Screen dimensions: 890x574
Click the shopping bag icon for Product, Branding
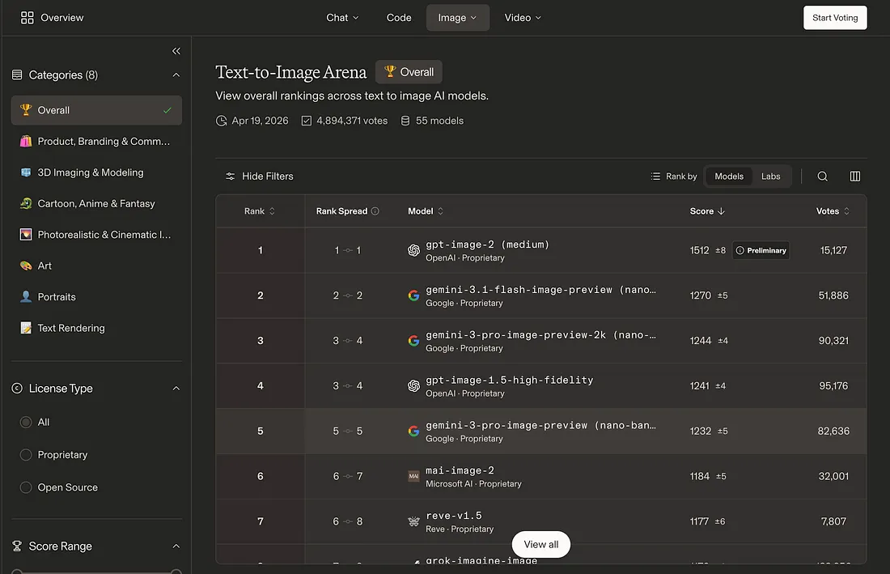pos(26,142)
